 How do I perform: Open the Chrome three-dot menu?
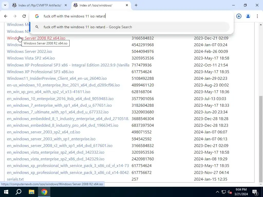point(257,16)
